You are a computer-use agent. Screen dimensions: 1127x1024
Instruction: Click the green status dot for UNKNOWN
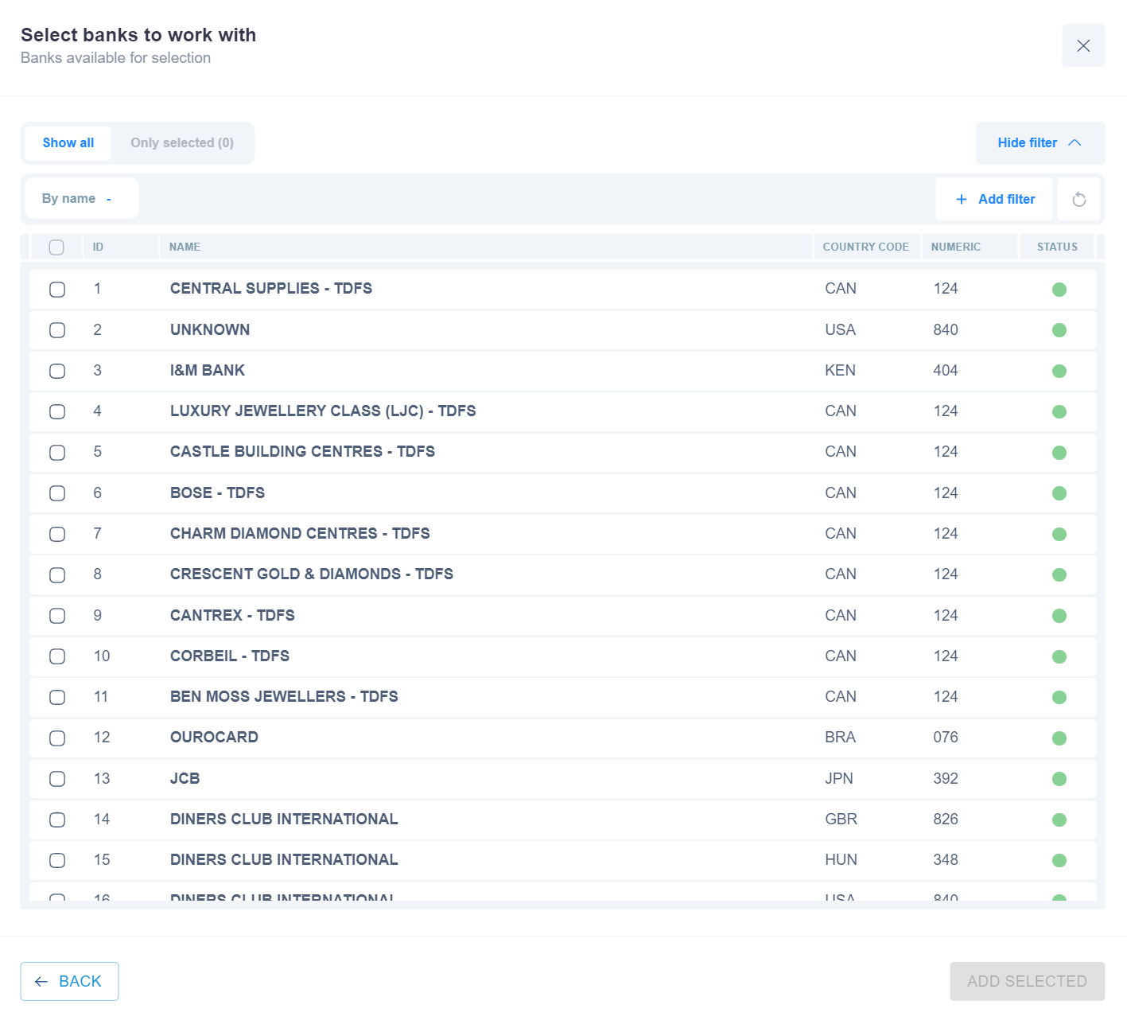coord(1059,330)
